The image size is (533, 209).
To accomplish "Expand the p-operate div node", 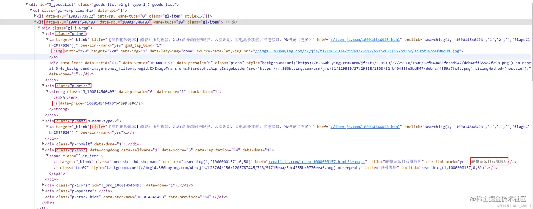I will (43, 191).
